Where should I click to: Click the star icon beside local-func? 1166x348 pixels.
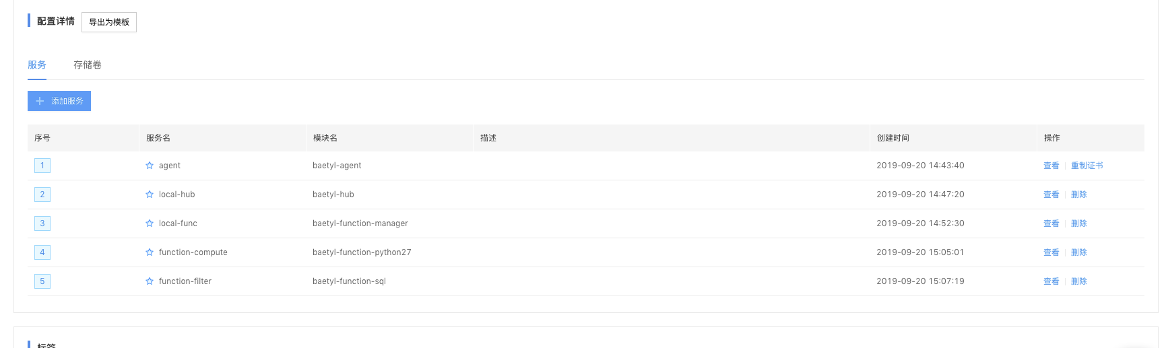click(150, 223)
